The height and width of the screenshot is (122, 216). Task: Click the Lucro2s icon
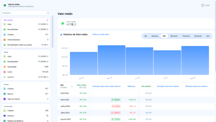coord(5,77)
